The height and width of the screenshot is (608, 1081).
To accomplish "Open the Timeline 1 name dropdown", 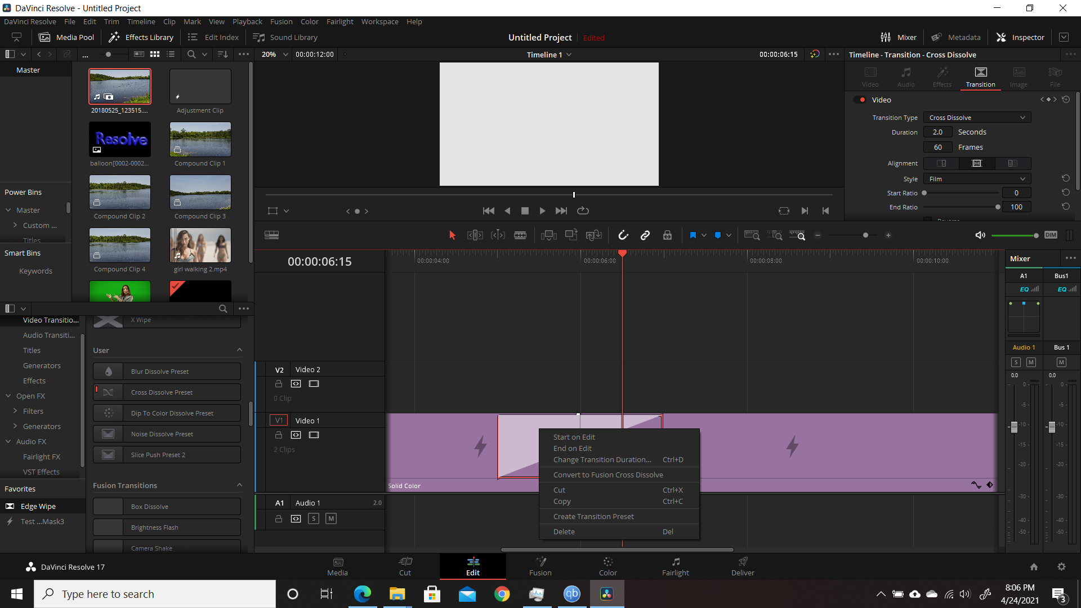I will coord(549,55).
